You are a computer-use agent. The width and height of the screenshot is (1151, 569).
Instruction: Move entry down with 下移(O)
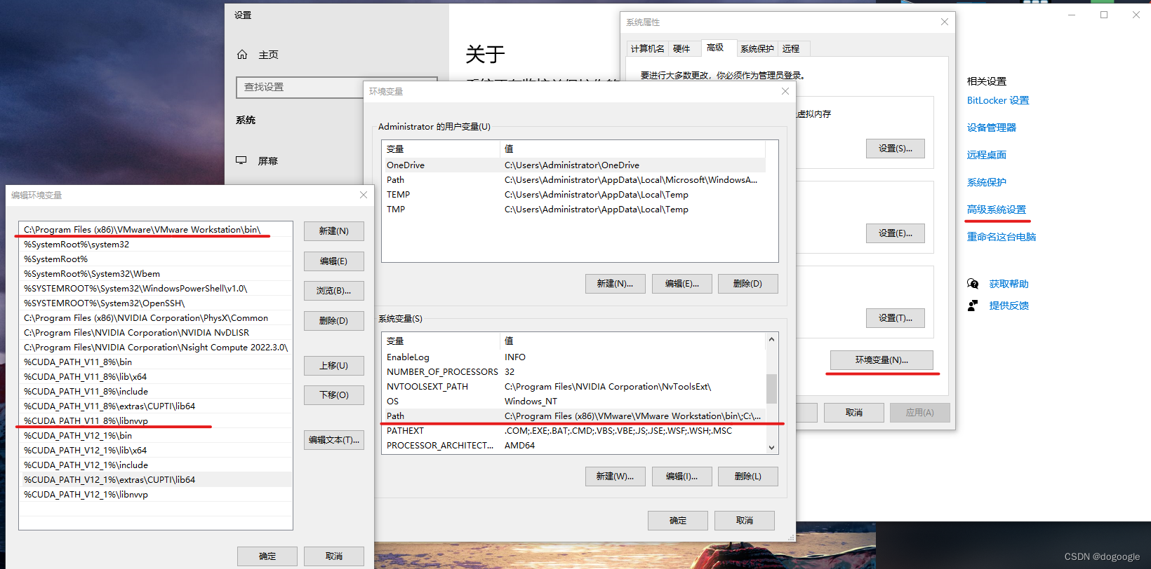tap(334, 395)
